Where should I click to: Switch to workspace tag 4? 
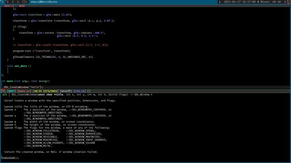(18, 2)
